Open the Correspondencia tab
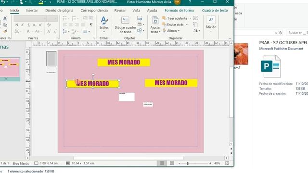 pos(94,11)
